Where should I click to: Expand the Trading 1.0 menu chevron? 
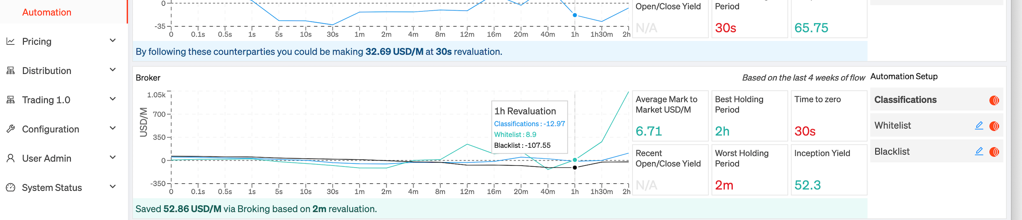pos(113,99)
